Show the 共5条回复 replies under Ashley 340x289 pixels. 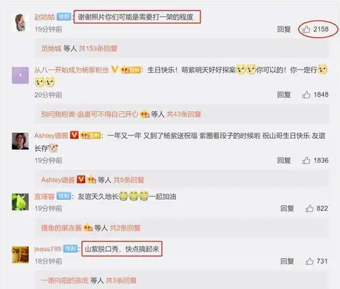pyautogui.click(x=129, y=180)
